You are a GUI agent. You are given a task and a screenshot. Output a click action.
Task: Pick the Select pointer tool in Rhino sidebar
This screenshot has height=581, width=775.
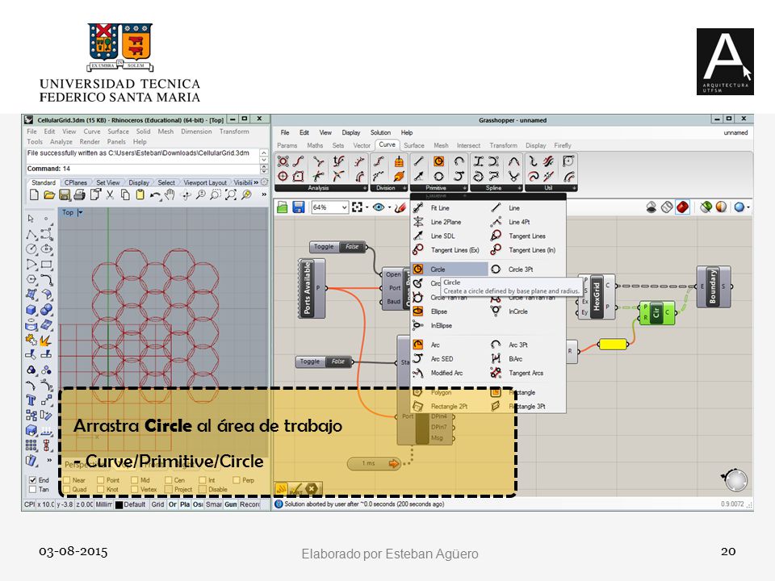coord(31,219)
